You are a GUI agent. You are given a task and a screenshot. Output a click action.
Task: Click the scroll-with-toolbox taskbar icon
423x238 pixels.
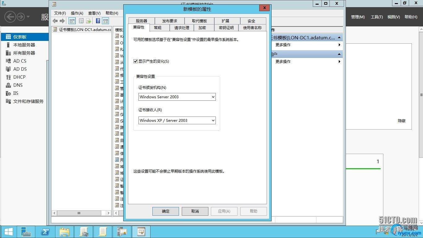coord(84,232)
